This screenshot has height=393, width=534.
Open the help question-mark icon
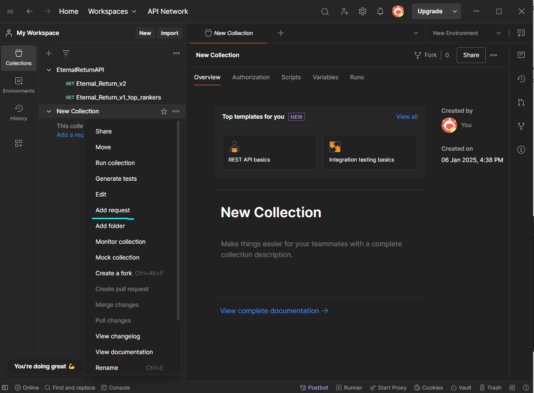click(526, 388)
